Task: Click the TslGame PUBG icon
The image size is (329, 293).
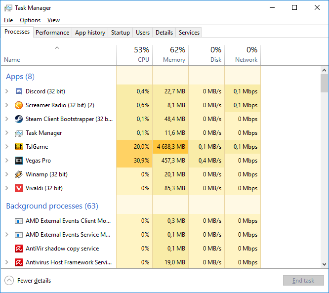Action: click(19, 147)
